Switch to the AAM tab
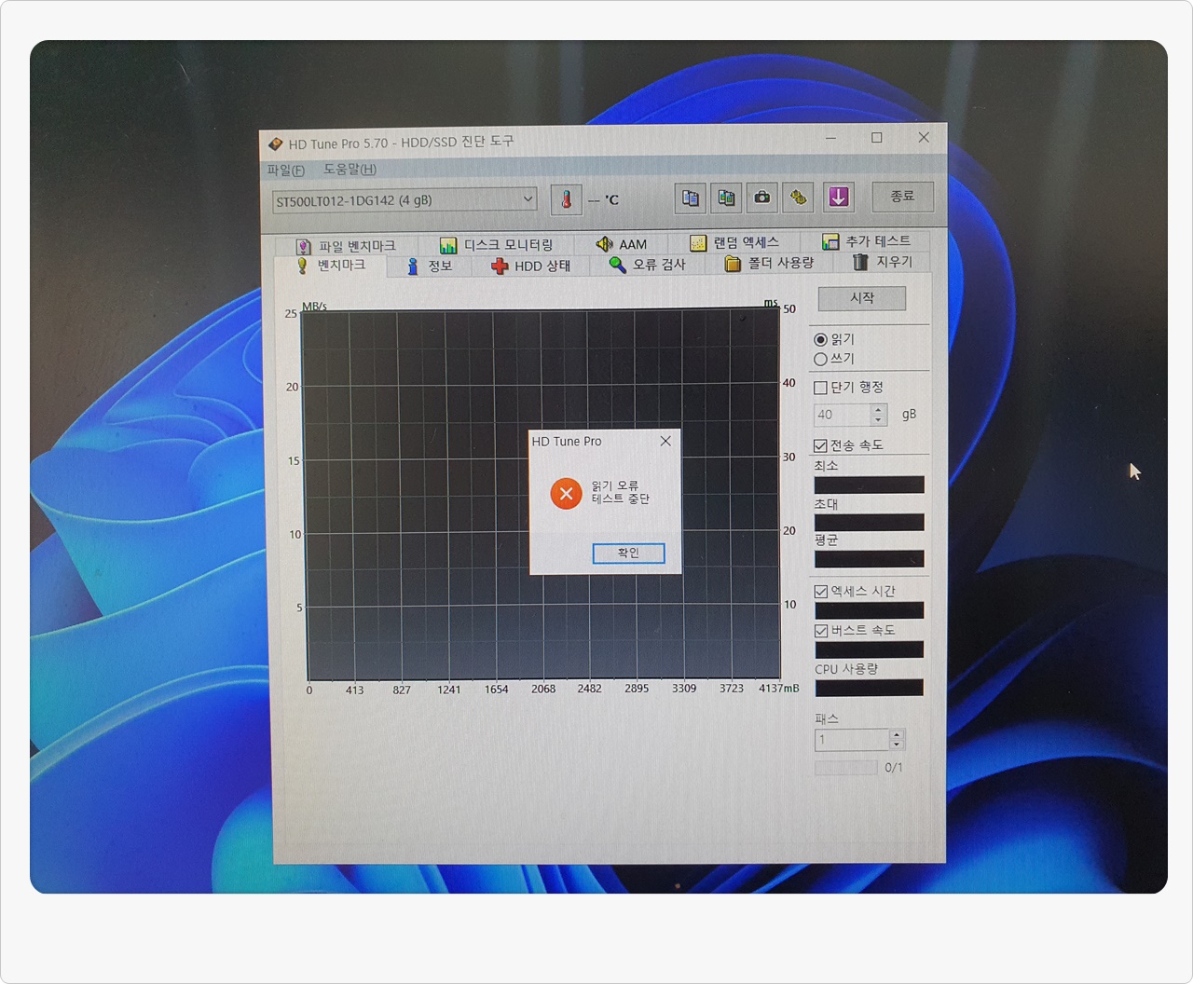The height and width of the screenshot is (984, 1193). [622, 243]
